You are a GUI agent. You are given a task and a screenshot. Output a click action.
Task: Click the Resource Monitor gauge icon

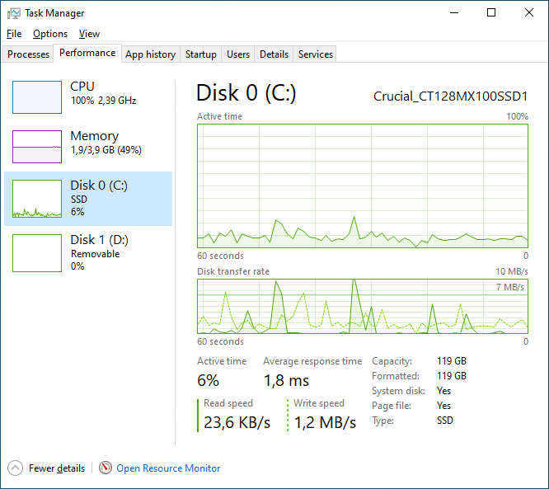point(105,468)
